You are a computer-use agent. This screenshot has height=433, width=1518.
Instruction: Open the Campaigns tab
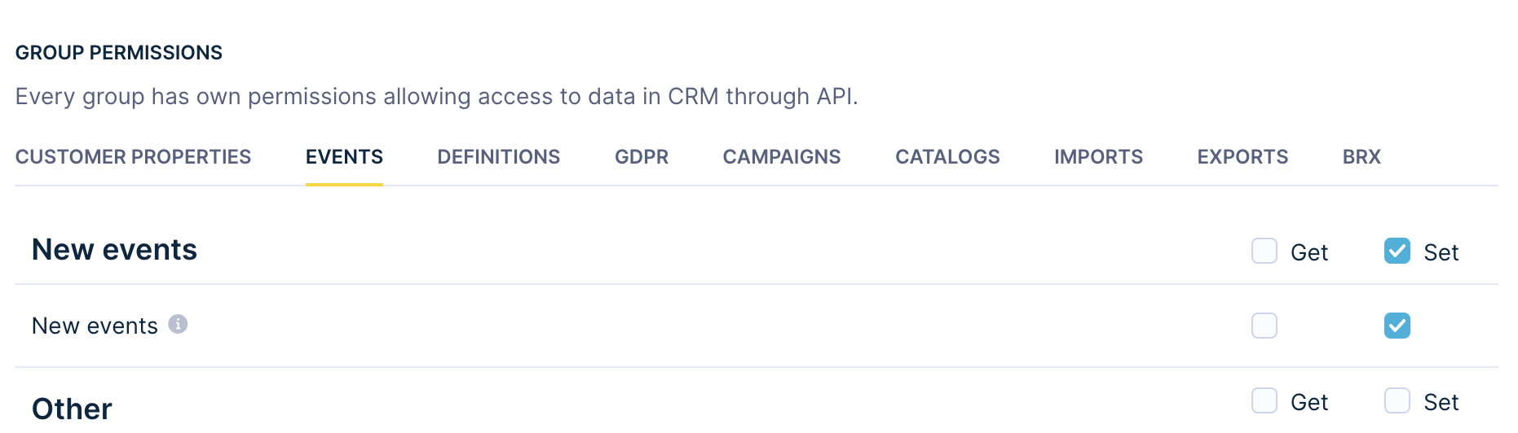click(x=781, y=157)
